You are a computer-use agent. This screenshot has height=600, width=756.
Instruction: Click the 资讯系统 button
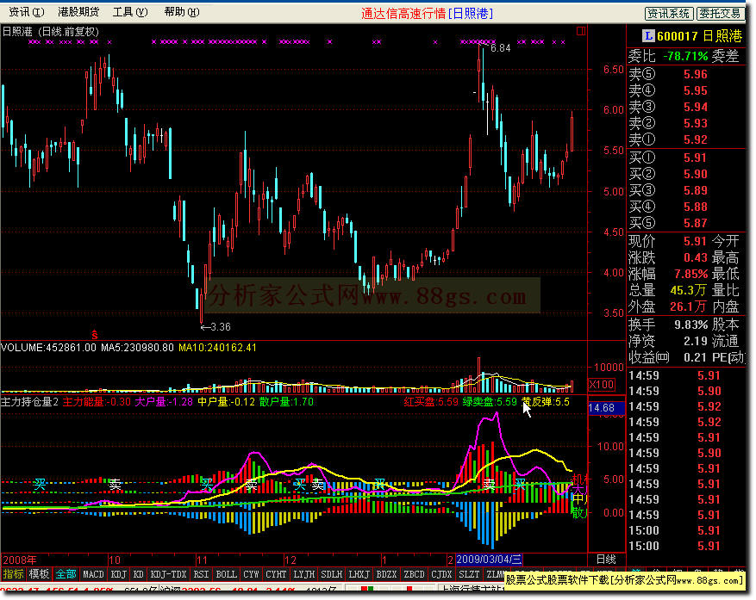[x=669, y=14]
